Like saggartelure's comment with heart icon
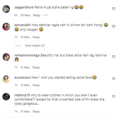This screenshot has height=117, width=117. 113,9
